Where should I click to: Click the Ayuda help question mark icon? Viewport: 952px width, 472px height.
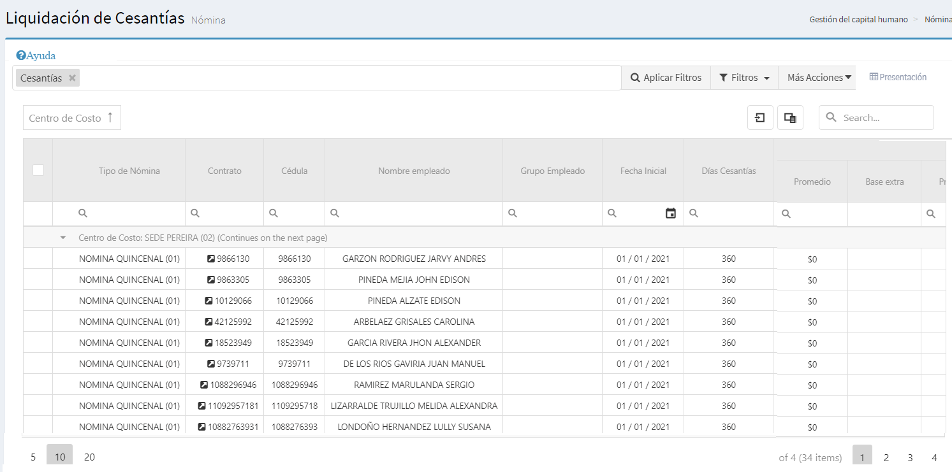click(21, 55)
